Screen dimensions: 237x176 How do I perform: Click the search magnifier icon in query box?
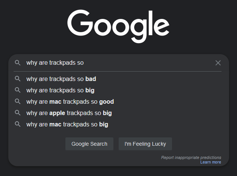point(18,63)
